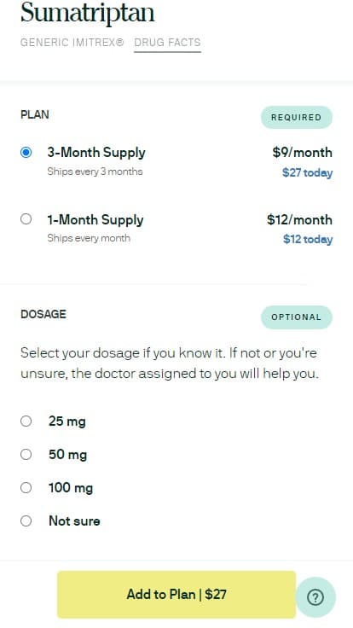The height and width of the screenshot is (628, 353).
Task: Open the Drug Facts link
Action: [167, 43]
